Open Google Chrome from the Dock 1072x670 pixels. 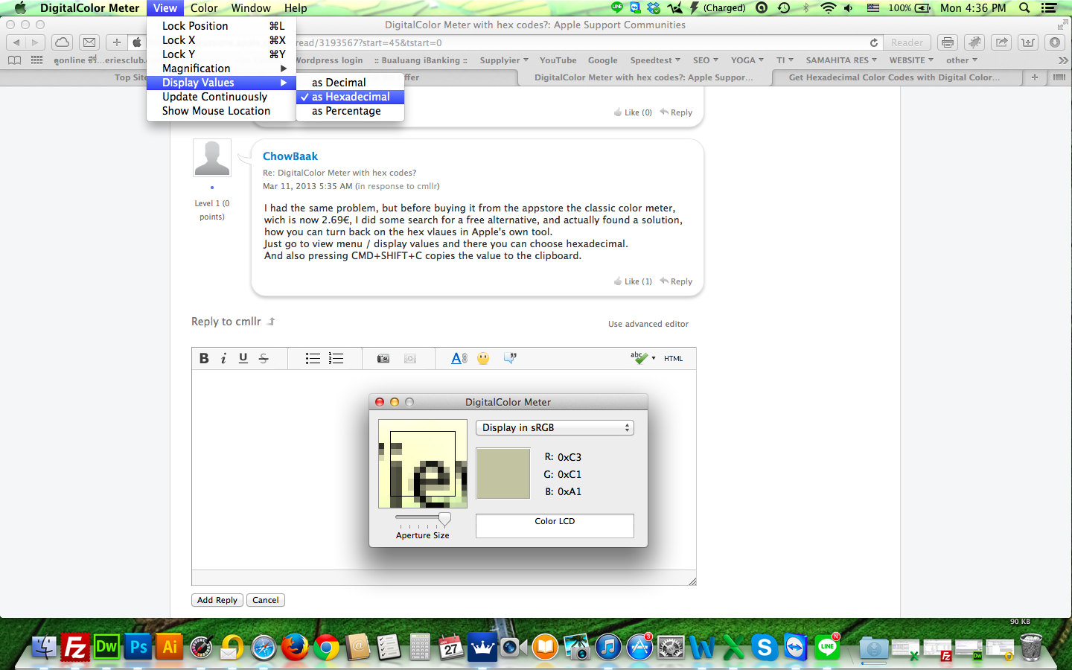click(x=326, y=647)
